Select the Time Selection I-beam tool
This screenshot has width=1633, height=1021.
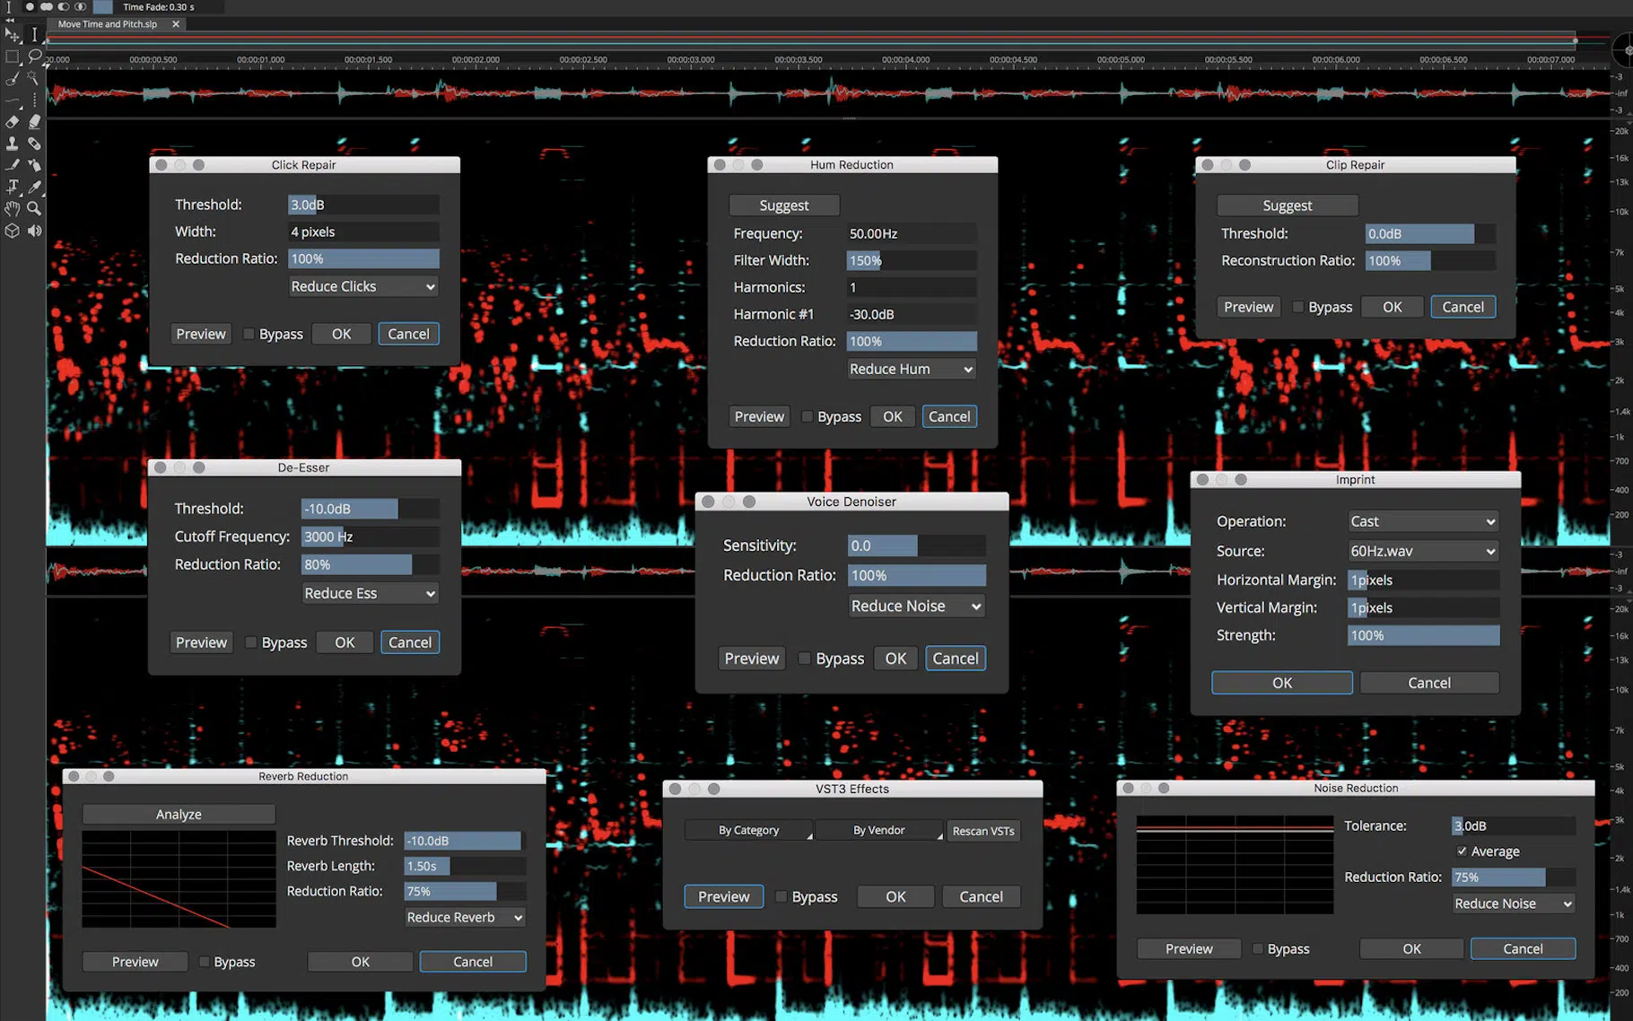(x=34, y=35)
